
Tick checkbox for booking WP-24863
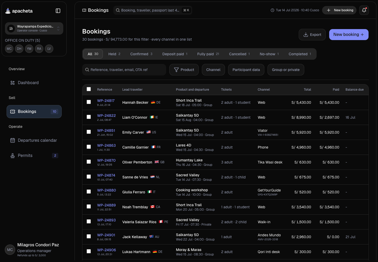pyautogui.click(x=89, y=147)
